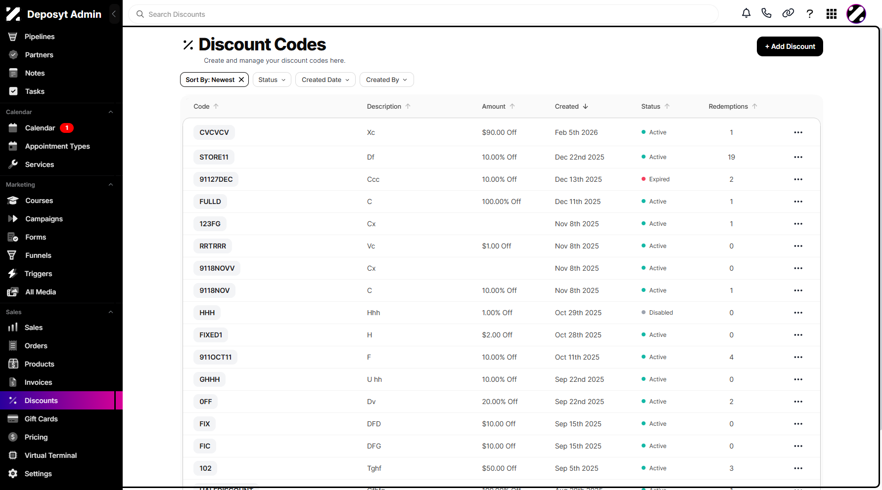Viewport: 882px width, 490px height.
Task: Open the three-dot menu for OFF code
Action: (x=798, y=402)
